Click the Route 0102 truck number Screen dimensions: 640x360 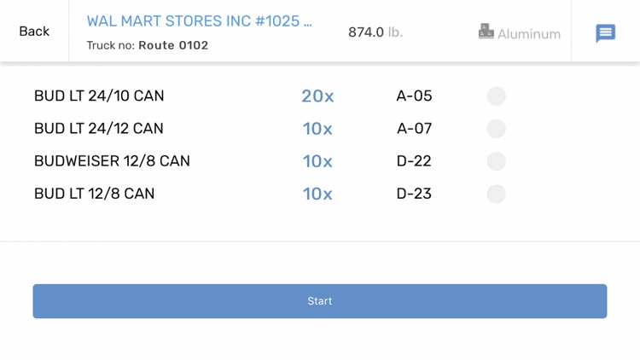[x=173, y=45]
